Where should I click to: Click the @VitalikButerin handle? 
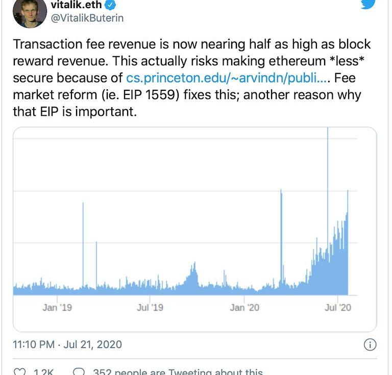(x=87, y=18)
